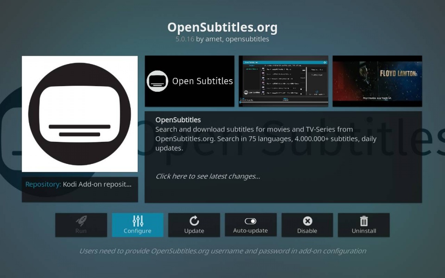Click the Disable cross icon
Image resolution: width=445 pixels, height=278 pixels.
(x=307, y=221)
